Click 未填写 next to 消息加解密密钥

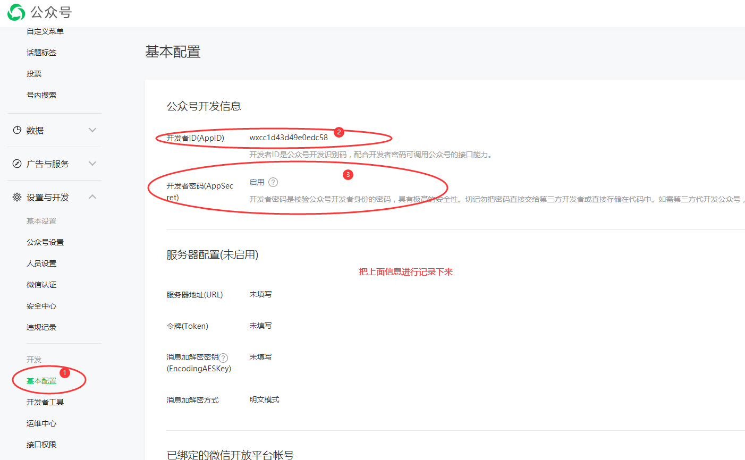point(261,357)
